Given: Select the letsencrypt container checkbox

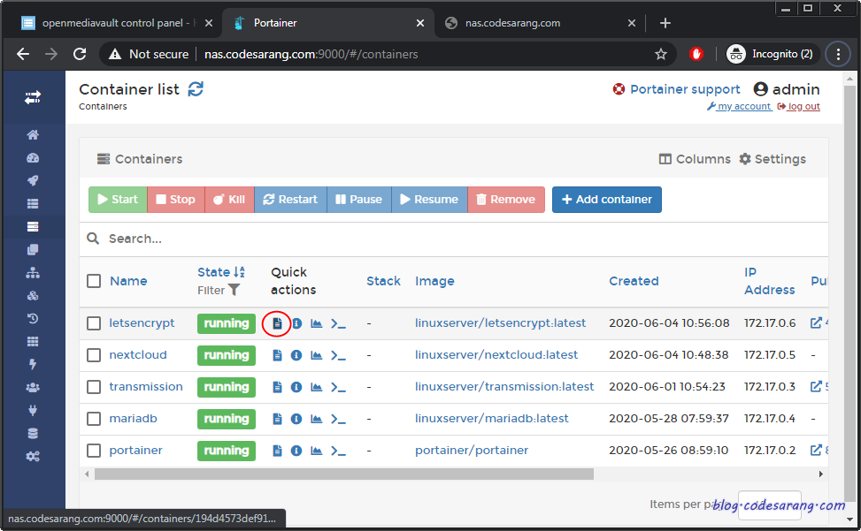Looking at the screenshot, I should pyautogui.click(x=94, y=323).
